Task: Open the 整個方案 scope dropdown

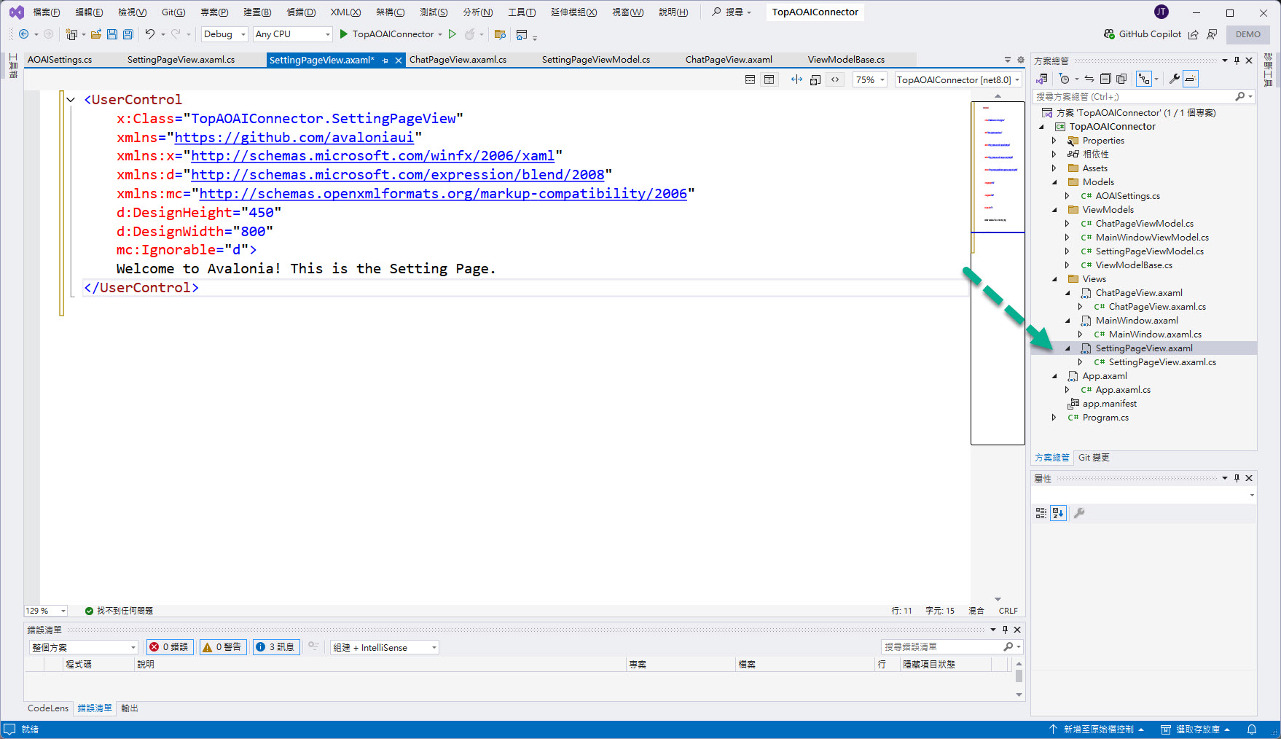Action: (x=84, y=647)
